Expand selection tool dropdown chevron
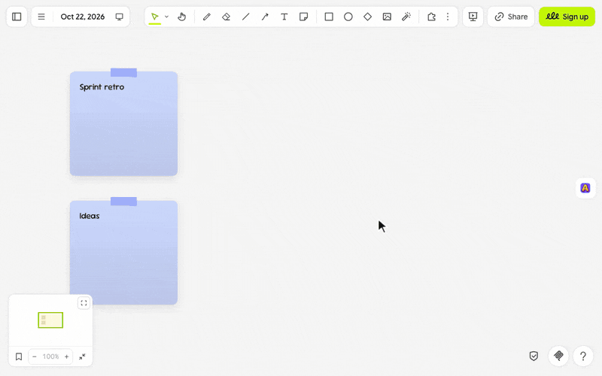 pyautogui.click(x=166, y=17)
